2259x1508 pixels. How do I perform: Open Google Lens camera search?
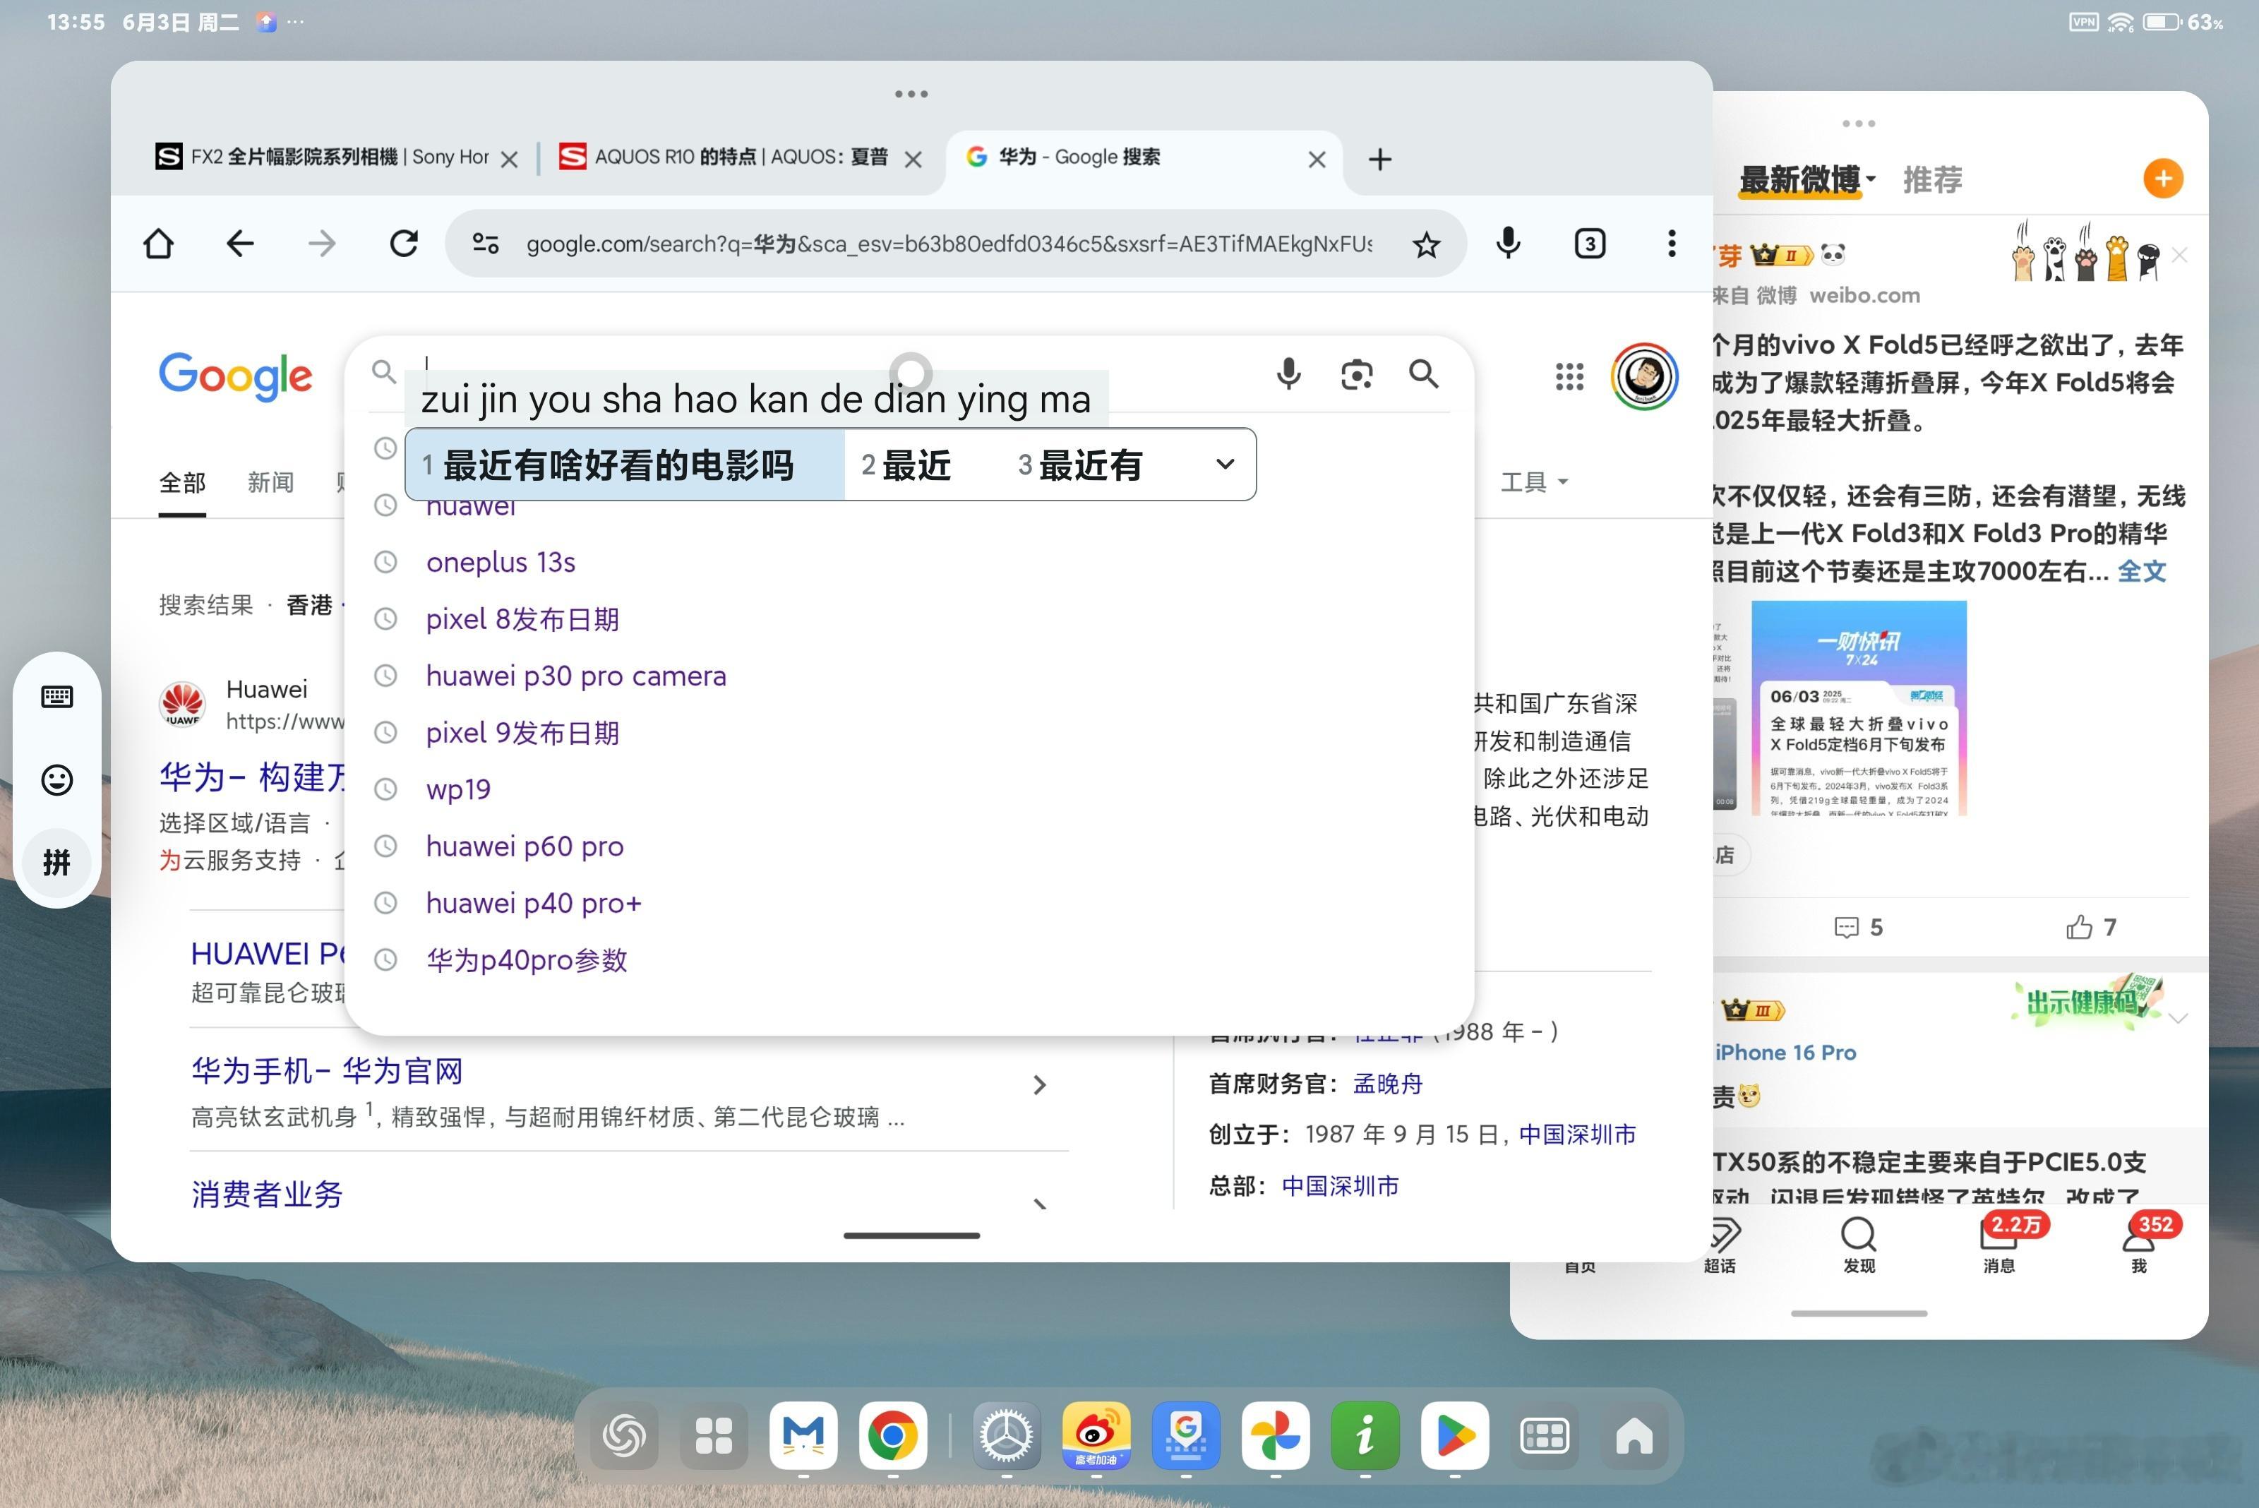click(1356, 374)
